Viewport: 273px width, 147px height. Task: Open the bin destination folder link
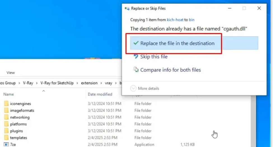(192, 20)
